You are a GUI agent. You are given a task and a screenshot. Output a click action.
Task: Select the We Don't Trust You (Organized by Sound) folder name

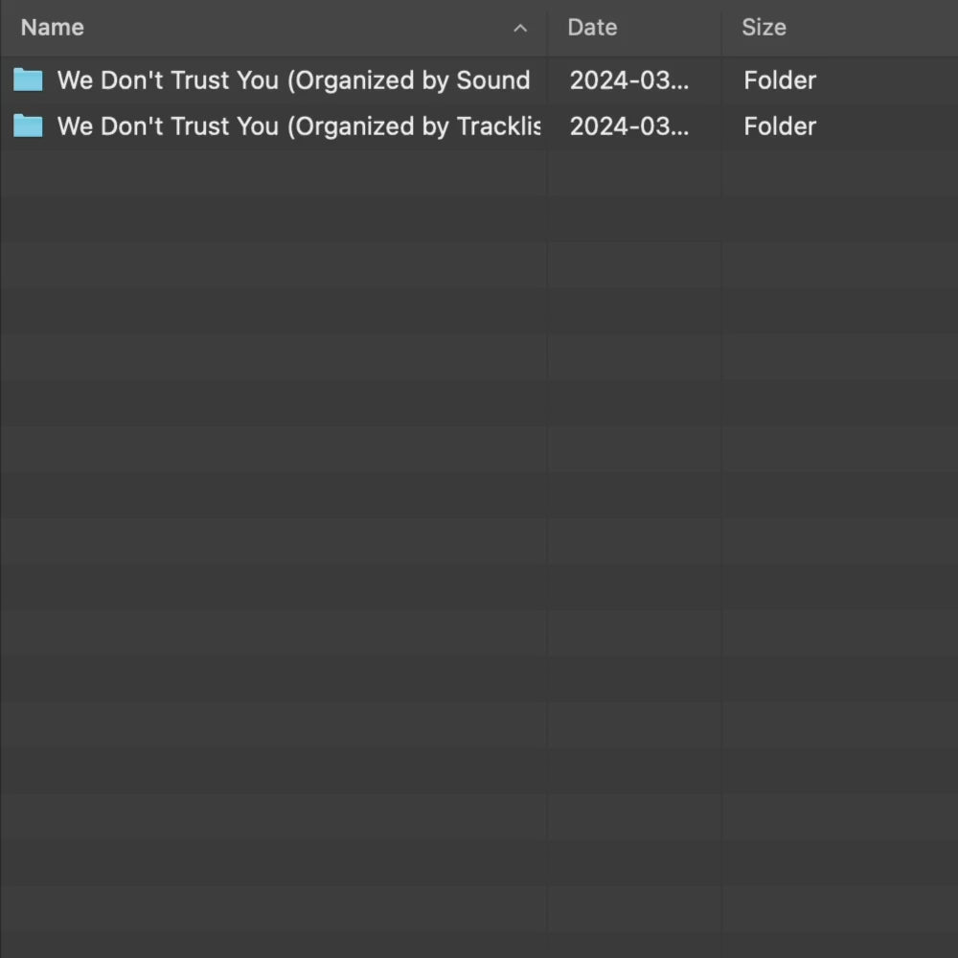tap(293, 80)
